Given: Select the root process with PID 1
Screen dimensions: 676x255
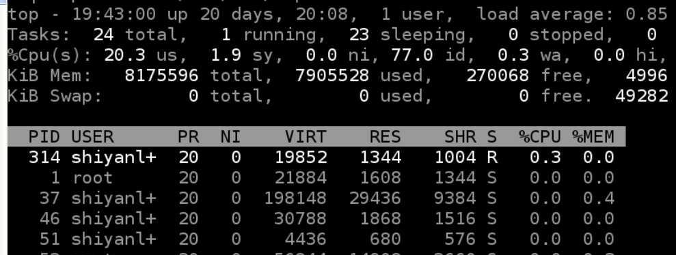Looking at the screenshot, I should (317, 177).
